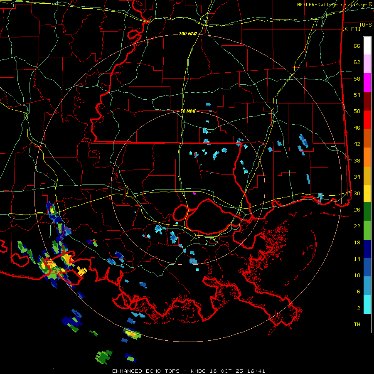Click the small magenta echo near radar center
This screenshot has height=374, width=374.
[x=194, y=193]
